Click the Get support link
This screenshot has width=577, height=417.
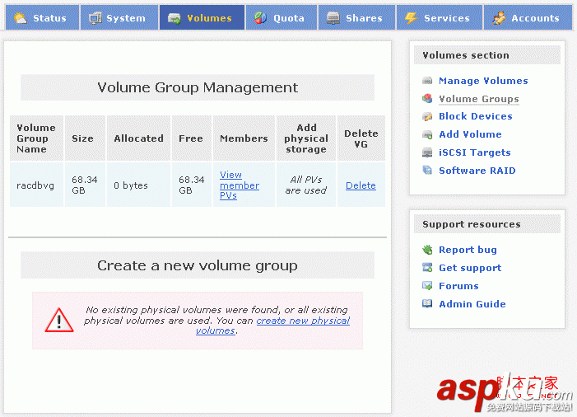point(470,268)
